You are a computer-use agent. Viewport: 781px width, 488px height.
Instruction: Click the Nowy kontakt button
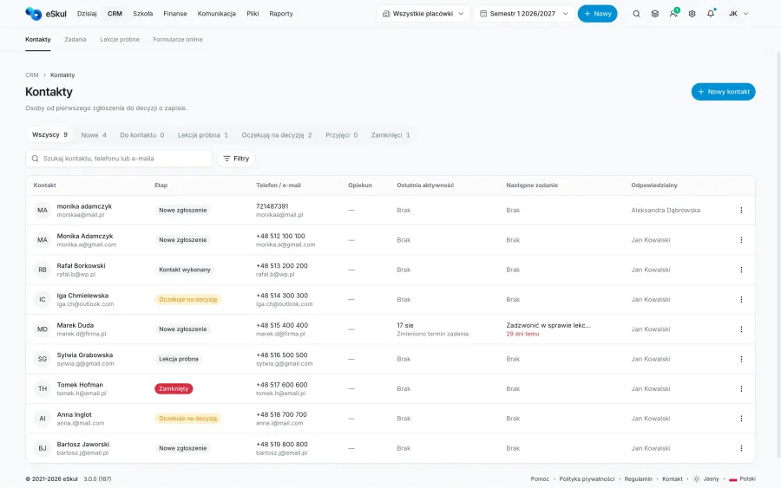point(723,92)
